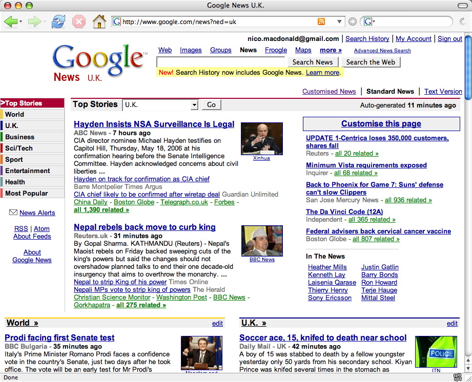Expand the address bar history dropdown arrow

tap(339, 22)
